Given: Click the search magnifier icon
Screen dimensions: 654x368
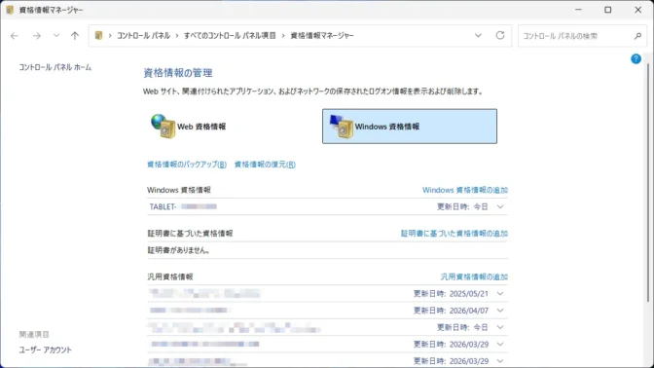Looking at the screenshot, I should pos(637,36).
